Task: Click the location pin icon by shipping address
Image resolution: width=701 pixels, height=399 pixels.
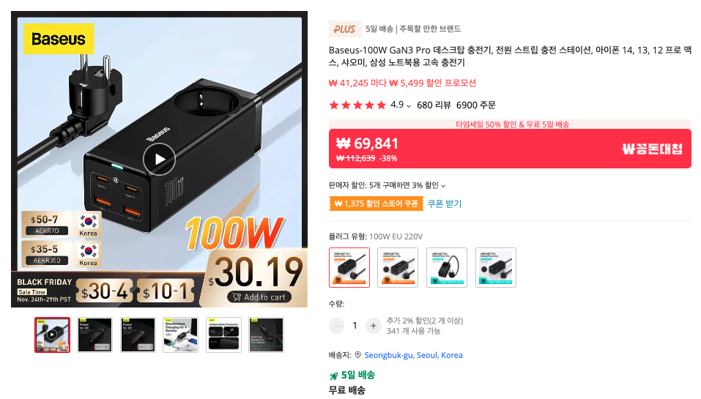Action: click(357, 355)
